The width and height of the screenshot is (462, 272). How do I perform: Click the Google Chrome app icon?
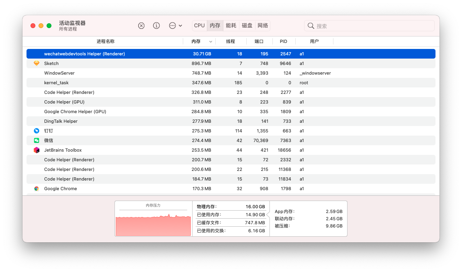coord(37,189)
